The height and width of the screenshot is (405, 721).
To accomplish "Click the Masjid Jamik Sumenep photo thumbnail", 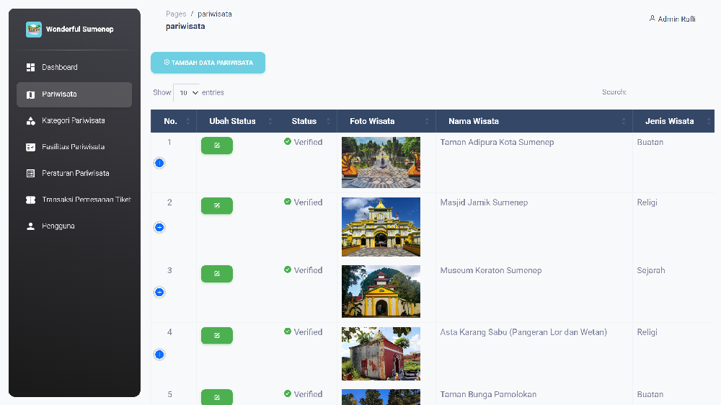I will tap(381, 227).
